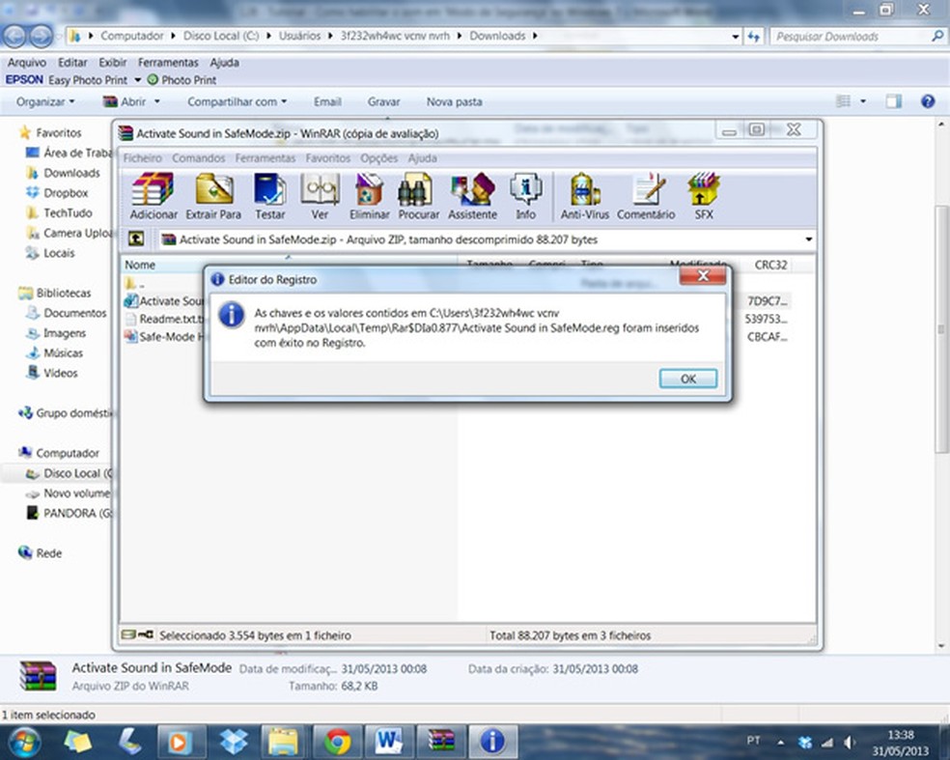Click the Eliminar icon
The image size is (950, 760).
pos(369,195)
